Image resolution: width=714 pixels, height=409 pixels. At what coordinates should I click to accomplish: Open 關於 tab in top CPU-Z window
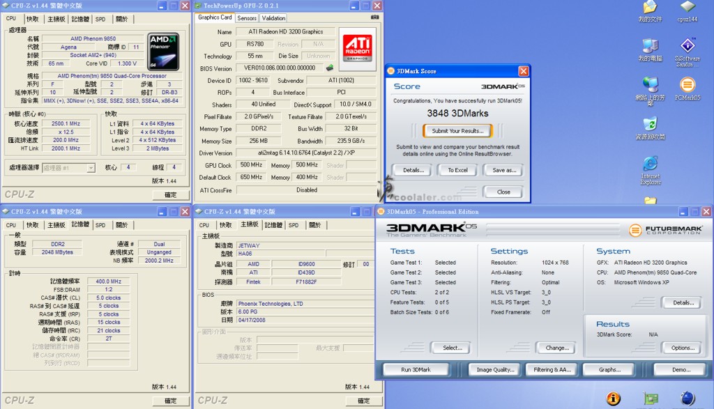pyautogui.click(x=121, y=19)
